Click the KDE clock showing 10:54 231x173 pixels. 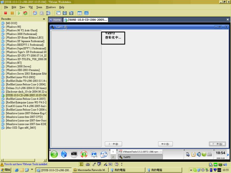[x=221, y=153]
